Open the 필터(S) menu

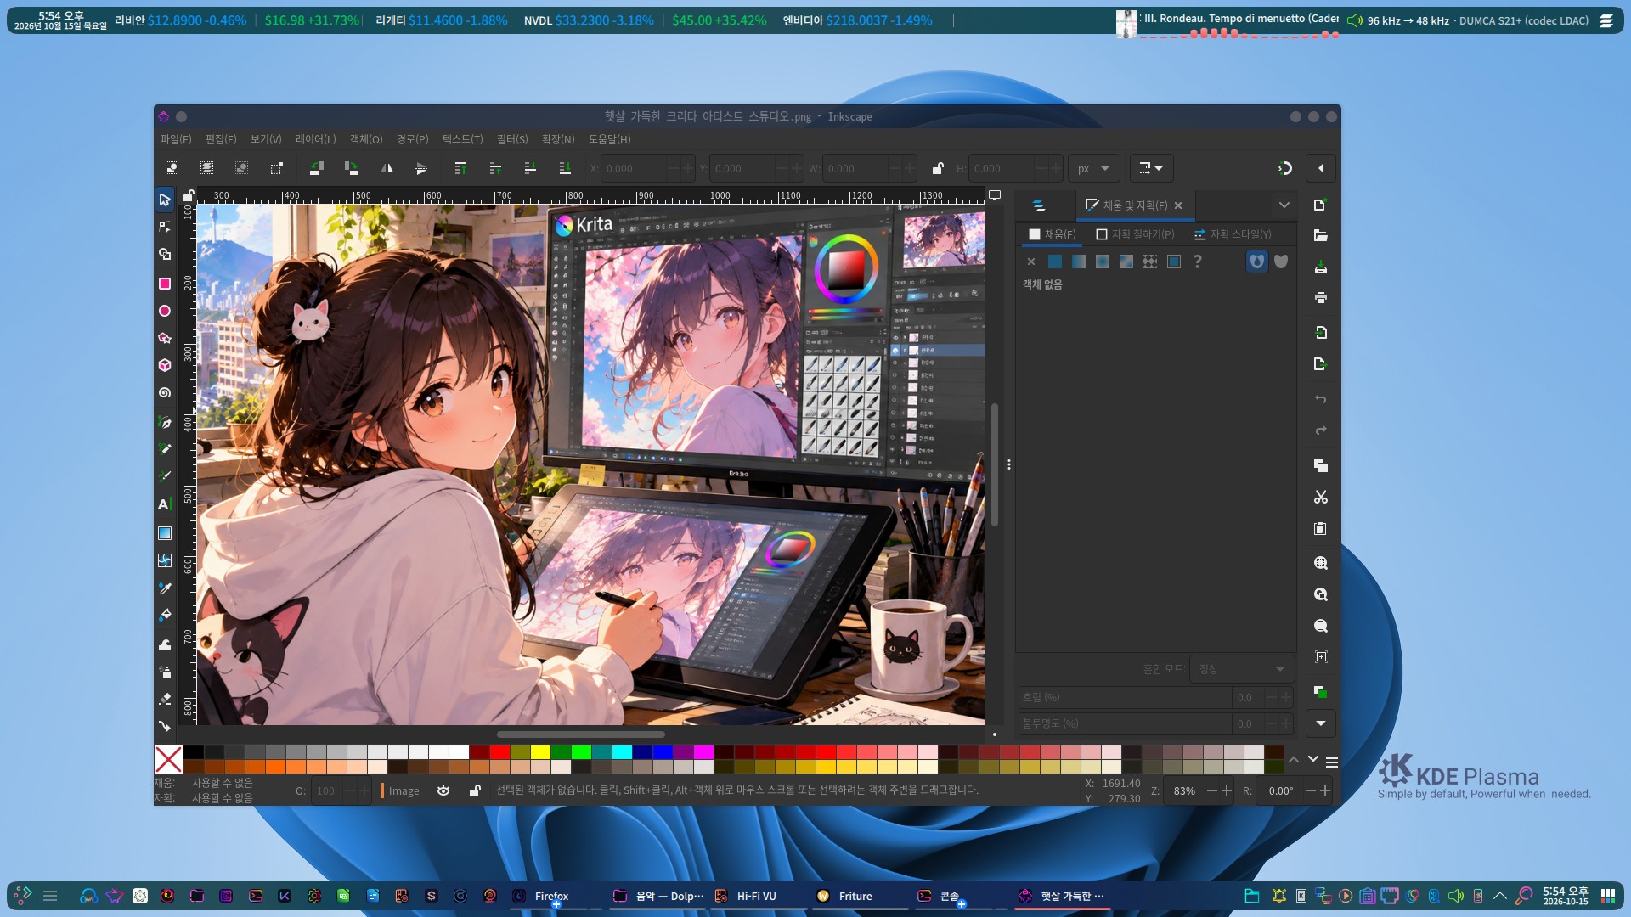[512, 139]
